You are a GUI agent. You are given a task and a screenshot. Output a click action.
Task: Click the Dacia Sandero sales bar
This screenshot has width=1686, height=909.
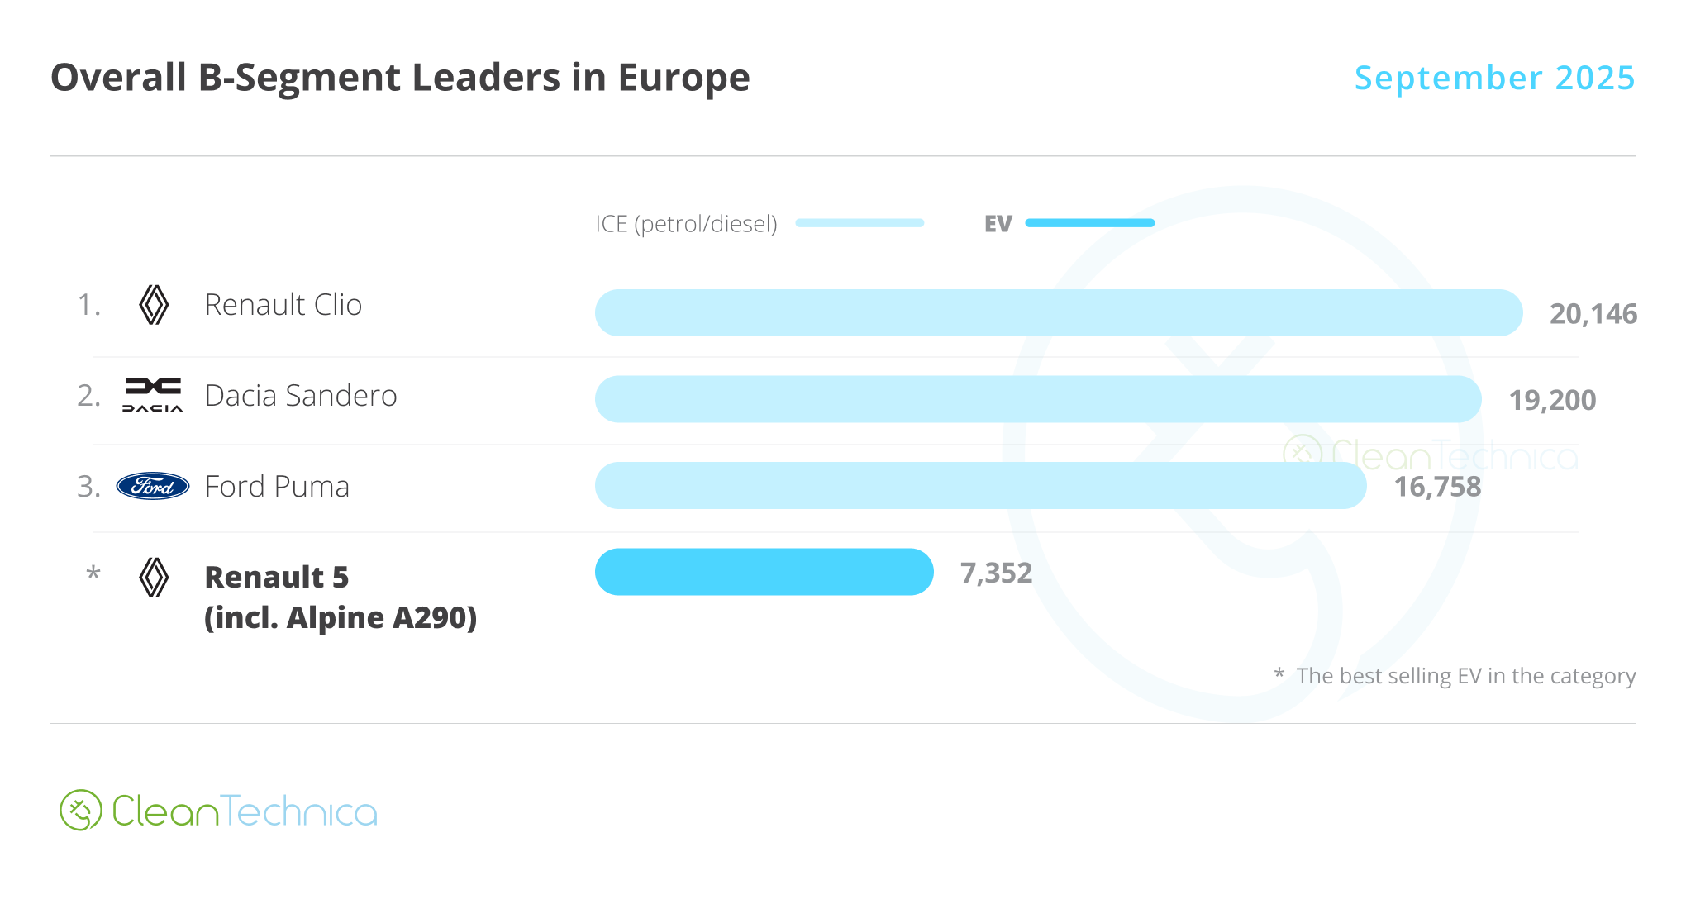1037,399
